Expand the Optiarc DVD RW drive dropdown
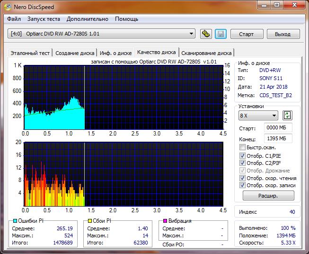Screen dimensions: 309x254 (x=191, y=34)
